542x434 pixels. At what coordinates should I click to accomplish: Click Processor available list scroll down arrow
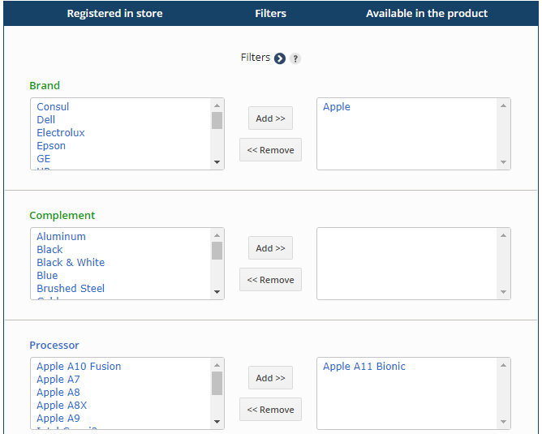tap(503, 422)
